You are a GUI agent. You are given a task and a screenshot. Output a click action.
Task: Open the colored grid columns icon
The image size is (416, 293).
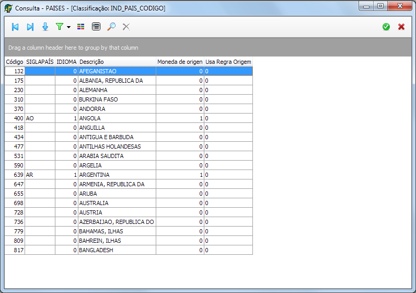point(80,27)
